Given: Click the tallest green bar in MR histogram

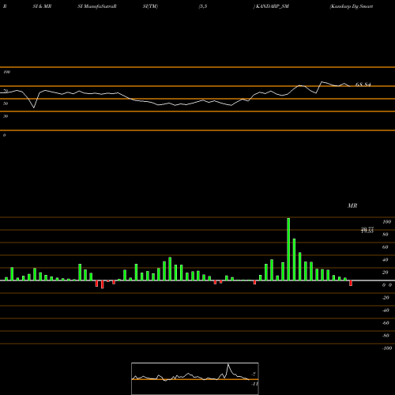Looking at the screenshot, I should tap(288, 249).
